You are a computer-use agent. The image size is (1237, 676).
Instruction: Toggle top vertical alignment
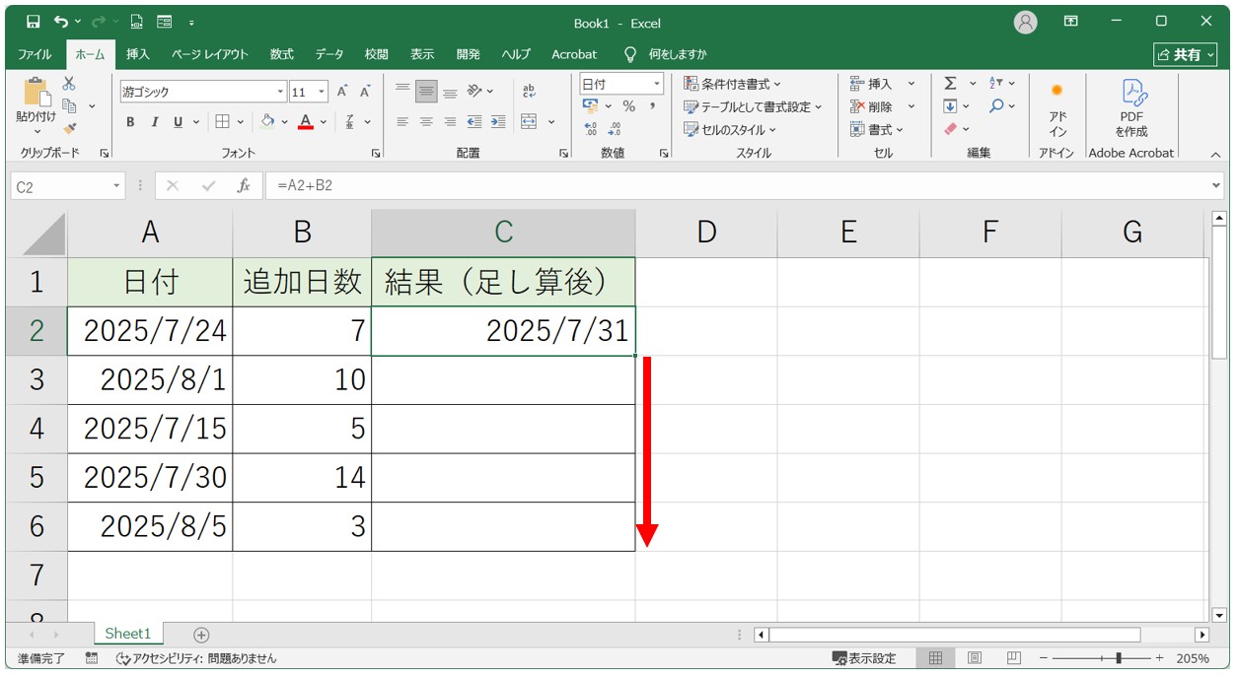(402, 91)
